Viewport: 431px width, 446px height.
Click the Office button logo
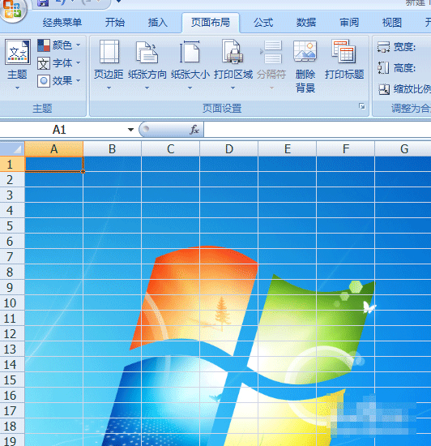[13, 10]
